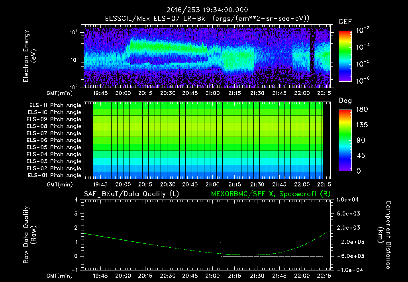Click the ELS-09 Pitch Angle row label
Screen dimensions: 408x282
point(54,119)
